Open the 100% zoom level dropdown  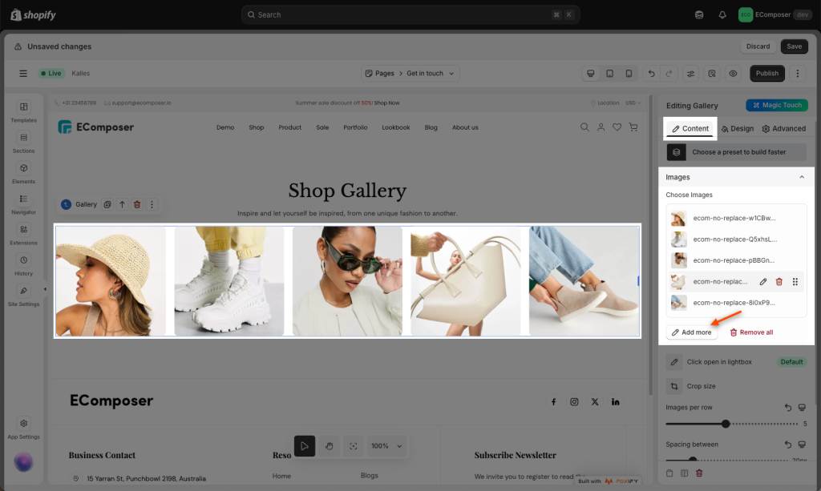pos(387,446)
